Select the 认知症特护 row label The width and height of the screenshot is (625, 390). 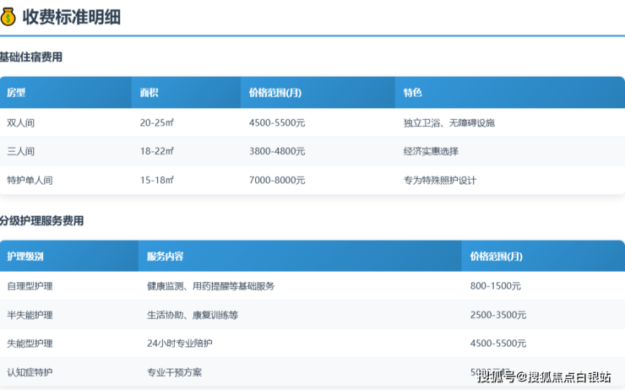point(30,372)
